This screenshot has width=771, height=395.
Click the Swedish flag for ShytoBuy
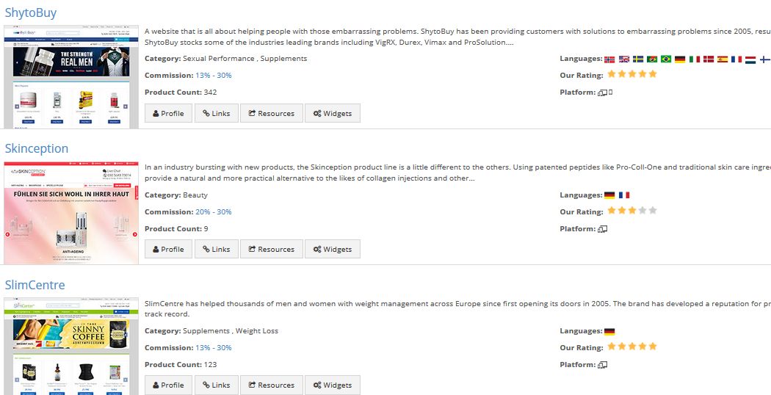(x=637, y=59)
